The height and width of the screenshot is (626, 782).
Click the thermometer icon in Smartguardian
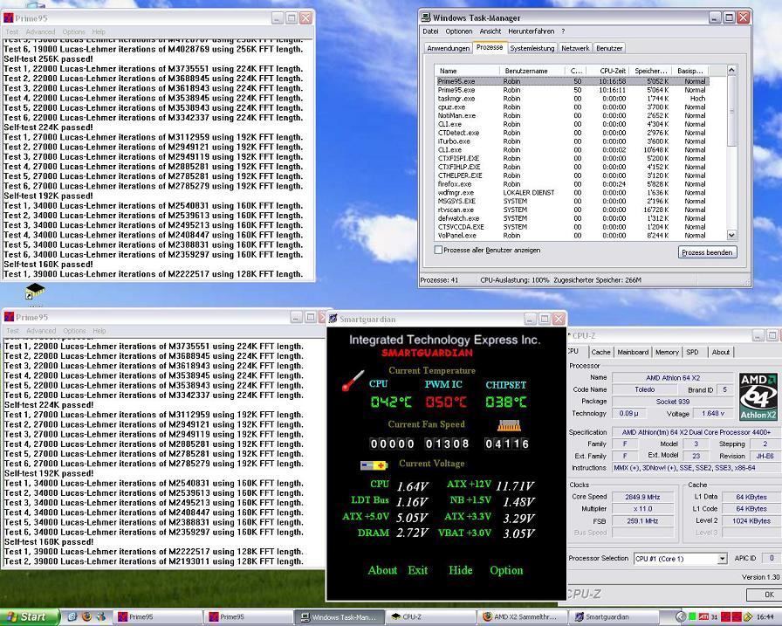353,381
